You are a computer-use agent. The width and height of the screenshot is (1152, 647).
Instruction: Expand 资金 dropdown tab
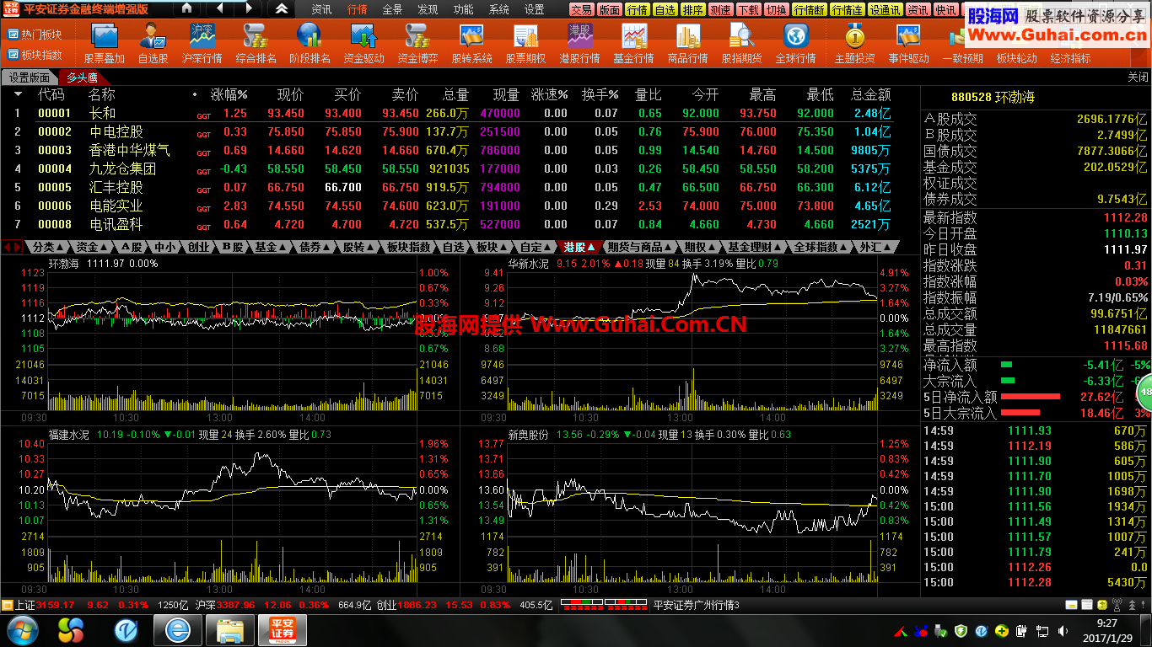[93, 247]
